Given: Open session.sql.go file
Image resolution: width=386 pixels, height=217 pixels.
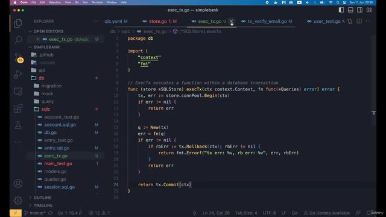Looking at the screenshot, I should pyautogui.click(x=59, y=187).
